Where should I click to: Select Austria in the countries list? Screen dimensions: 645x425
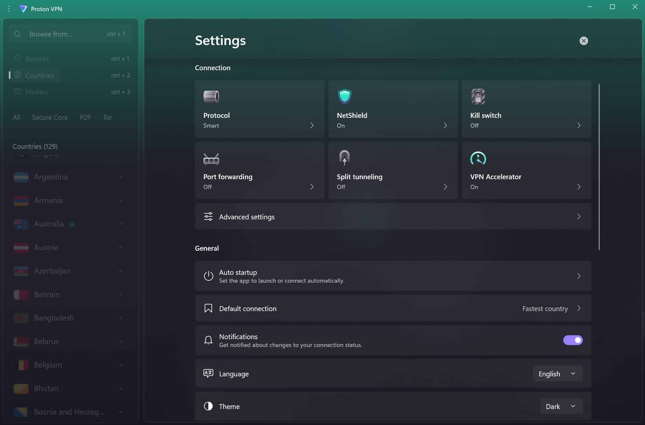pyautogui.click(x=46, y=247)
